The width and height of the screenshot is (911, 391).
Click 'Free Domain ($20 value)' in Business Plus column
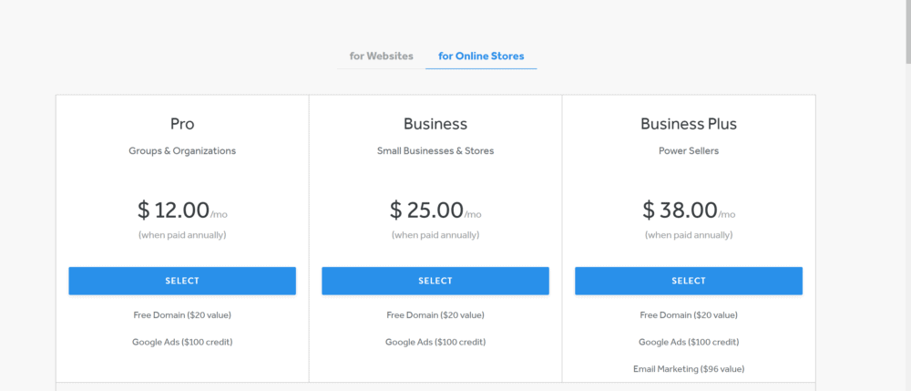(689, 314)
